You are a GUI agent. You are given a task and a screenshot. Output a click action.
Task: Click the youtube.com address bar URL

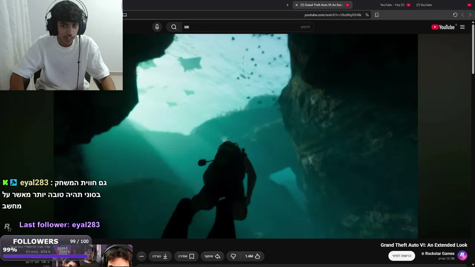pyautogui.click(x=333, y=15)
